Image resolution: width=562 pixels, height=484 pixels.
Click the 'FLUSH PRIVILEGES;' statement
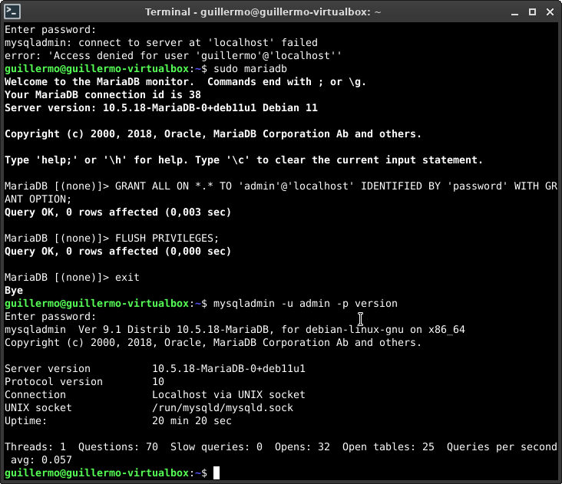tap(167, 238)
